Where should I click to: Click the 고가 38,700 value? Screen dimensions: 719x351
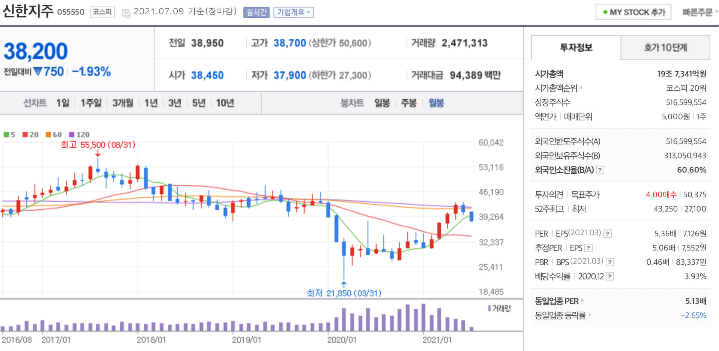tap(290, 43)
